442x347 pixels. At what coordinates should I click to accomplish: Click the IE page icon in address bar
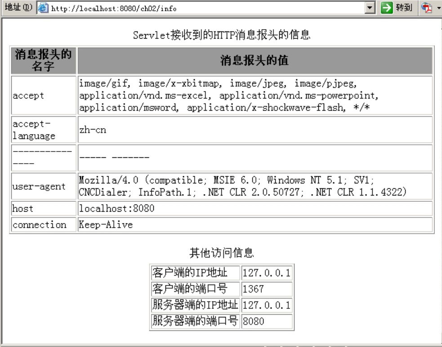coord(43,8)
